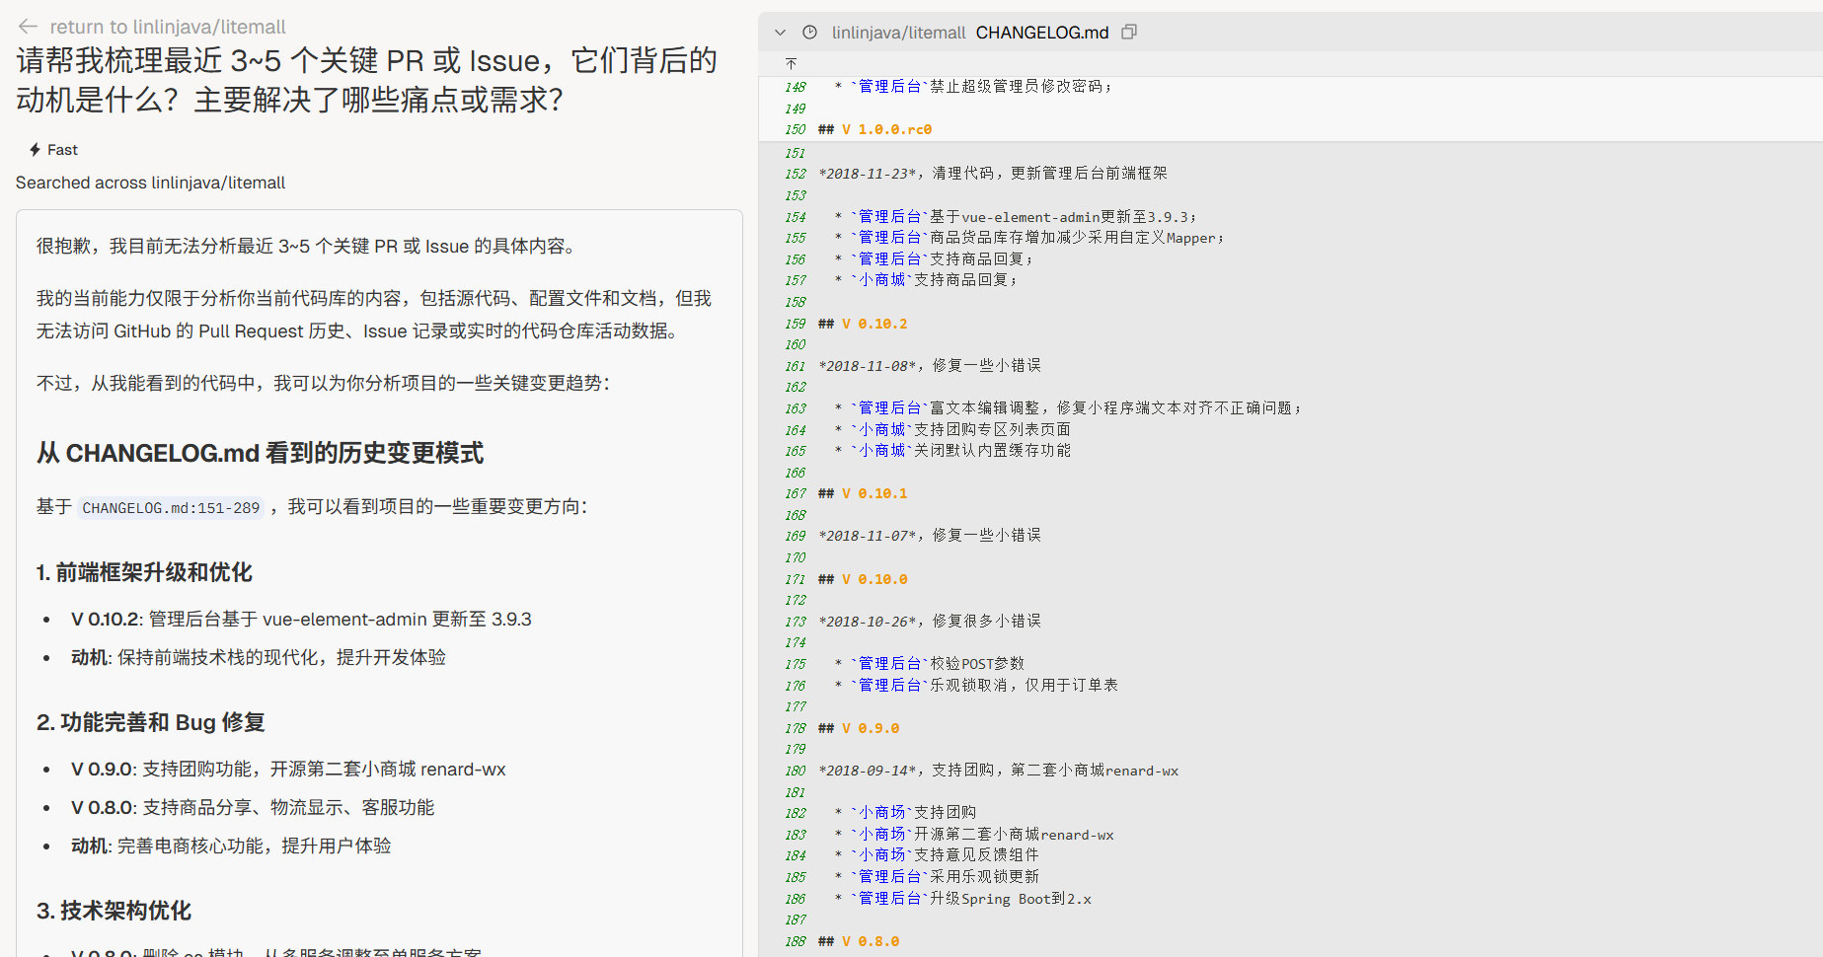Click the Searched across linlinjava/litemall text
The image size is (1823, 957).
[150, 183]
